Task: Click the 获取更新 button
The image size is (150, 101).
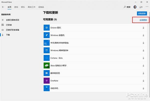Action: (x=142, y=13)
